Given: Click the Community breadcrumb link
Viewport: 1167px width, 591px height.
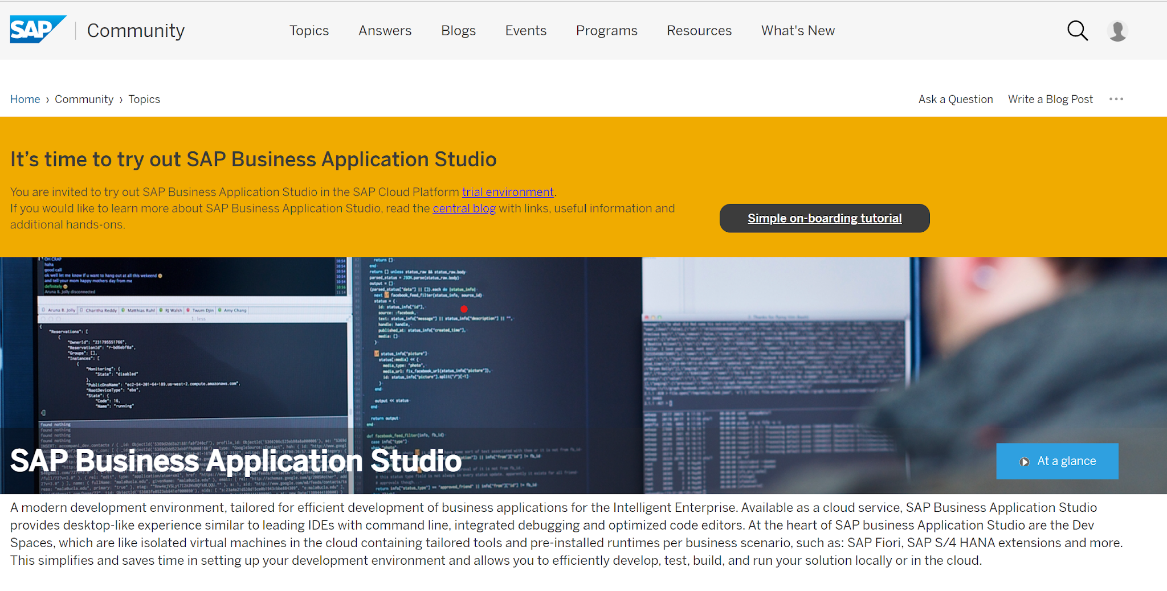Looking at the screenshot, I should pyautogui.click(x=84, y=99).
